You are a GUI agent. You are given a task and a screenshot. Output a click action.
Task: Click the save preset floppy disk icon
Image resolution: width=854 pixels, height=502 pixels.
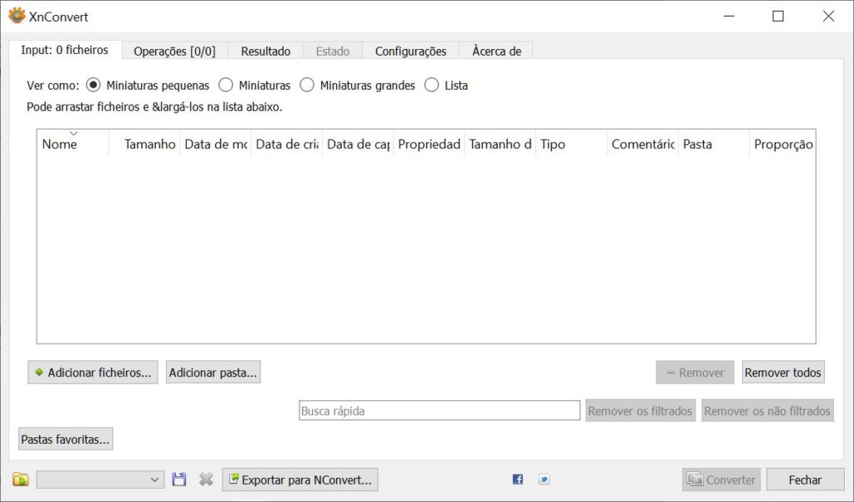pyautogui.click(x=179, y=480)
